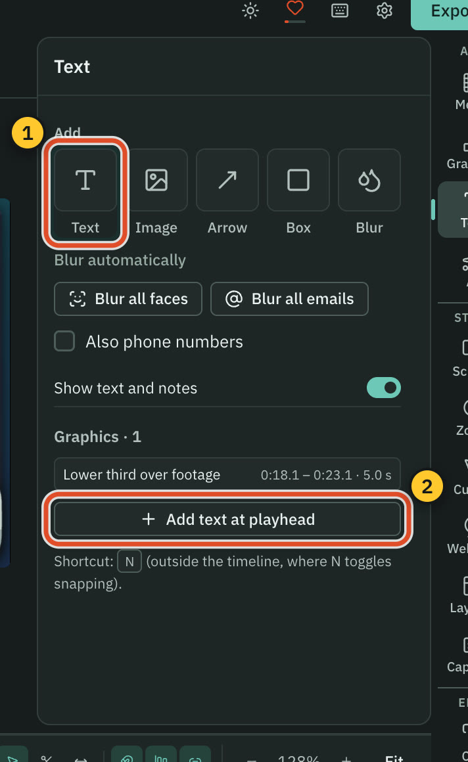The height and width of the screenshot is (762, 468).
Task: Toggle Show text and notes switch
Action: 384,388
